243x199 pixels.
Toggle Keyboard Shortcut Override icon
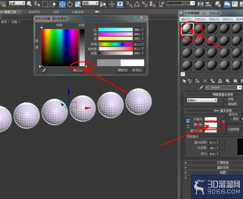120,4
